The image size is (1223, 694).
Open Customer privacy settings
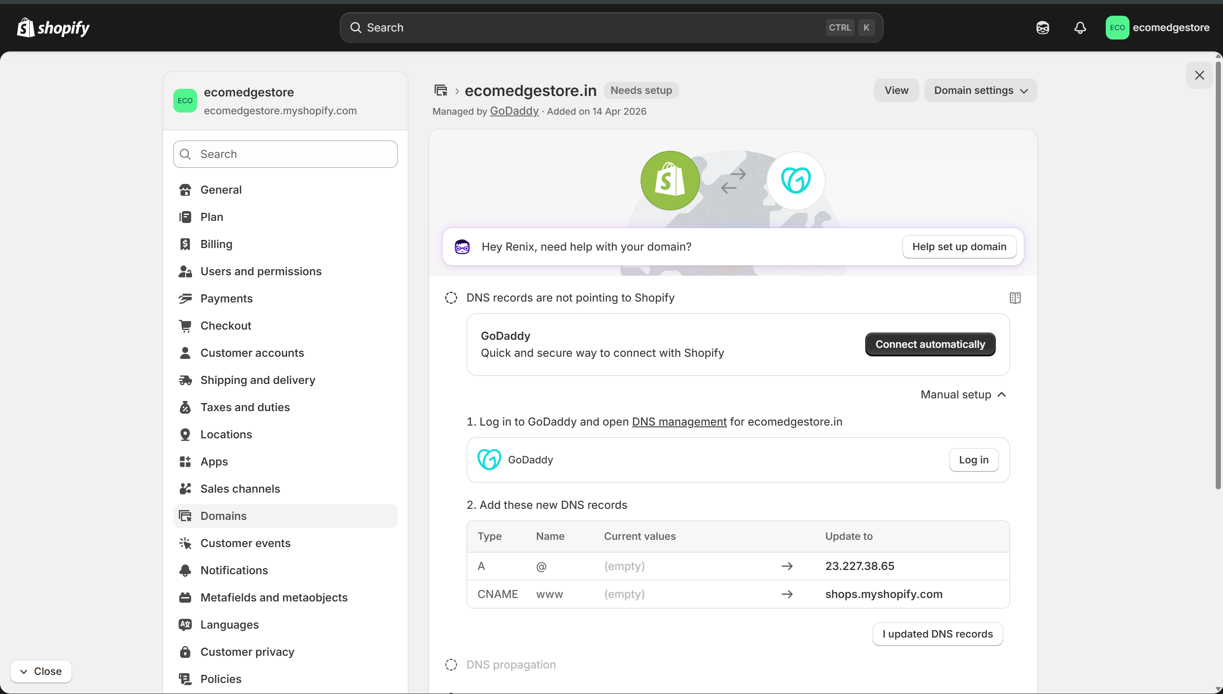(x=247, y=652)
